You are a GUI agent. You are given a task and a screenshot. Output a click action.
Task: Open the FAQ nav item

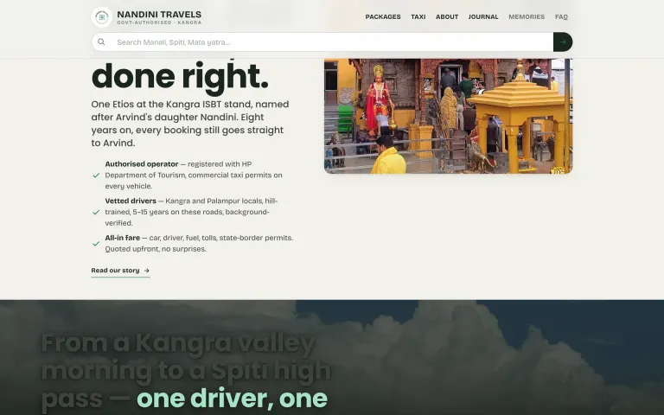point(561,17)
